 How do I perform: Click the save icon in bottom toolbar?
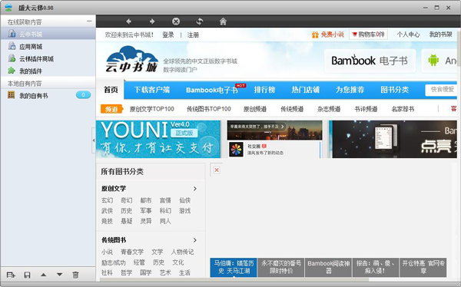point(27,275)
